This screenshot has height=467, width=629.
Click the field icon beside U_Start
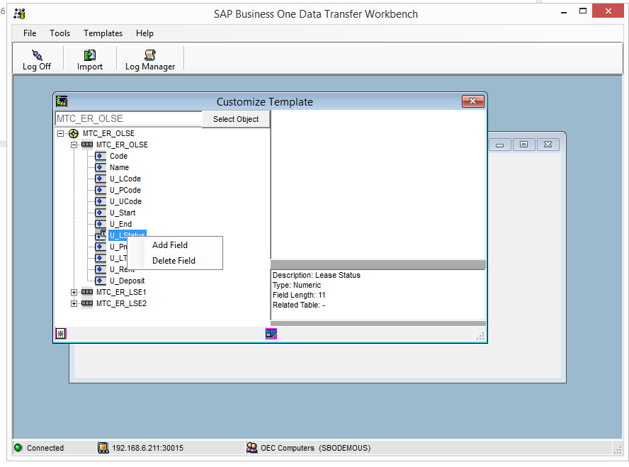click(101, 213)
